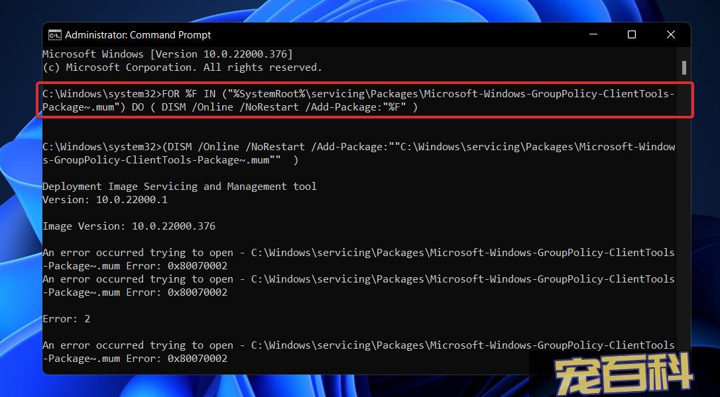Click the "Error: 2" output line

point(66,319)
